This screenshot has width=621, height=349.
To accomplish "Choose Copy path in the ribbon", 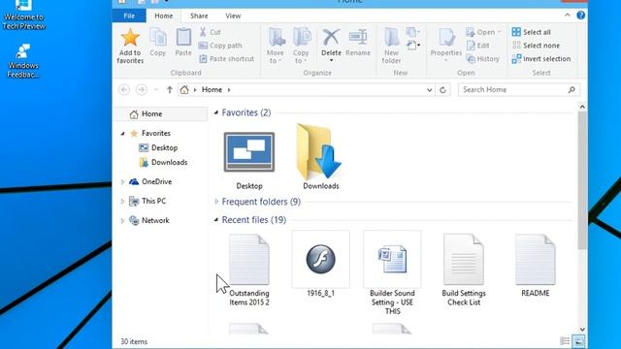I will [220, 46].
